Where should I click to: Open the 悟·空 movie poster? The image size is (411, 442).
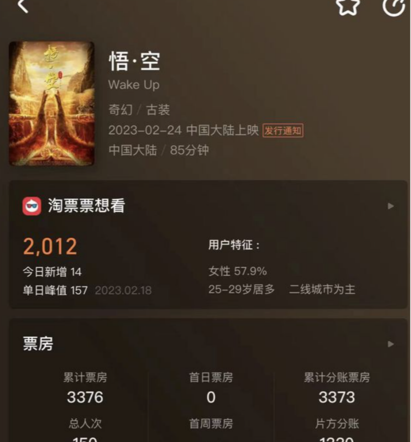[x=51, y=104]
